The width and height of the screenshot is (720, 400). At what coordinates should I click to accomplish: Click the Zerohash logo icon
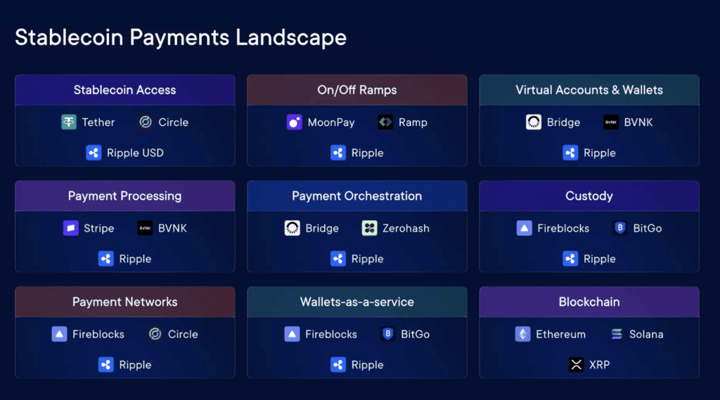370,228
